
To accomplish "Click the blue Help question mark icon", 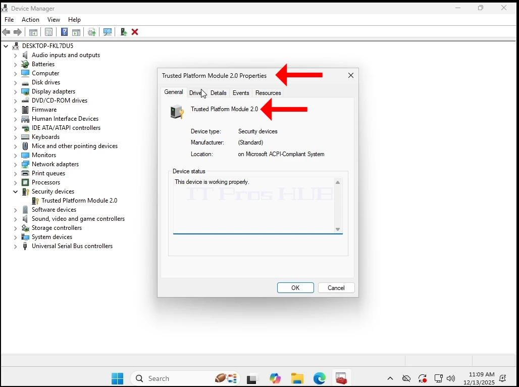I will 65,32.
